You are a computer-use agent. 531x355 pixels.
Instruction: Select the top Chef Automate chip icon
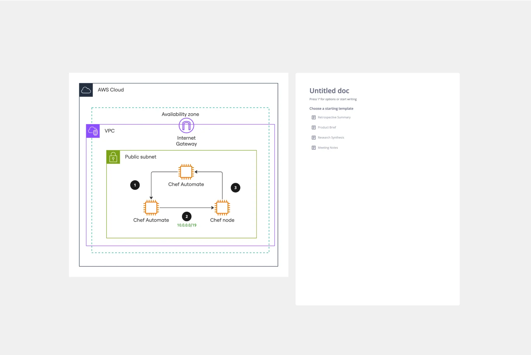186,172
